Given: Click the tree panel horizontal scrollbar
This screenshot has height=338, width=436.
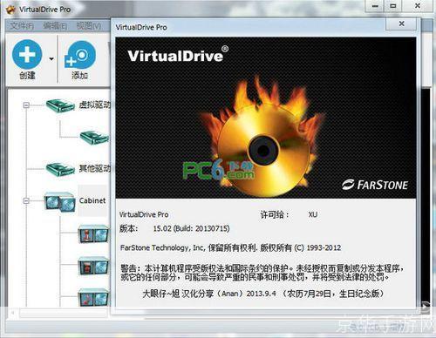Looking at the screenshot, I should (58, 314).
